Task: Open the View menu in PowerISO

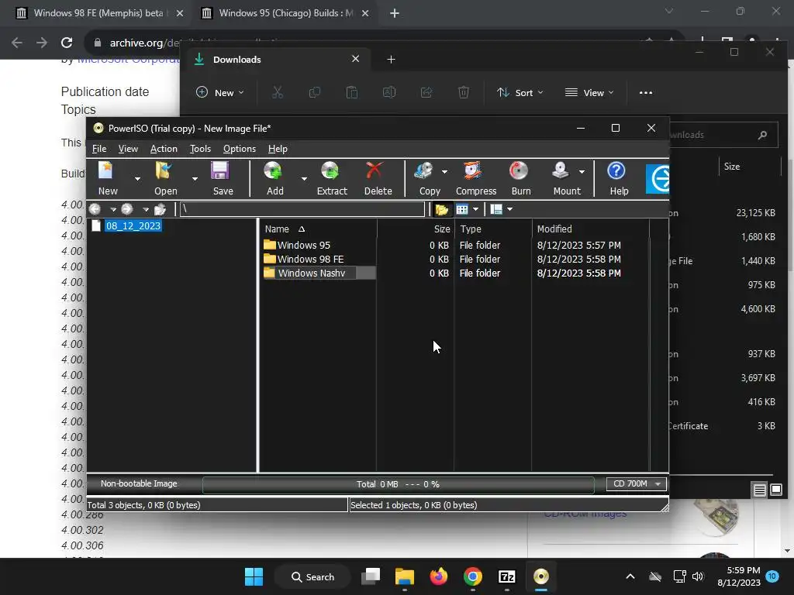Action: tap(128, 149)
